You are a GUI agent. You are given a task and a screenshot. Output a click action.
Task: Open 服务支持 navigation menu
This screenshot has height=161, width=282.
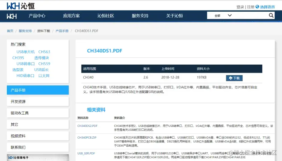coord(140,16)
